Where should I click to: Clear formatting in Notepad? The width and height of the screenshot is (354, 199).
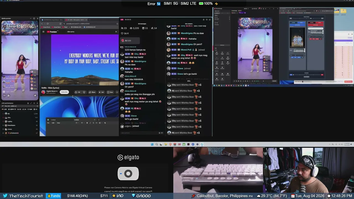[x=105, y=123]
